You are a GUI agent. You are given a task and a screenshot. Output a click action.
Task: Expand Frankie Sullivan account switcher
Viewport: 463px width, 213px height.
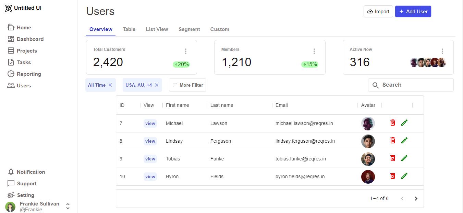click(x=68, y=206)
